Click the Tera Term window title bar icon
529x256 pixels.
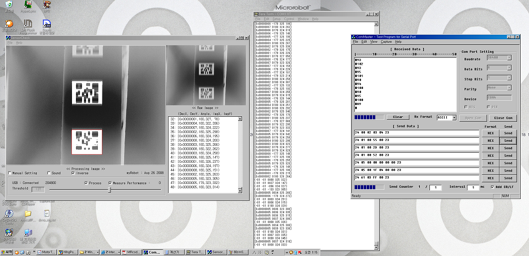click(x=256, y=14)
